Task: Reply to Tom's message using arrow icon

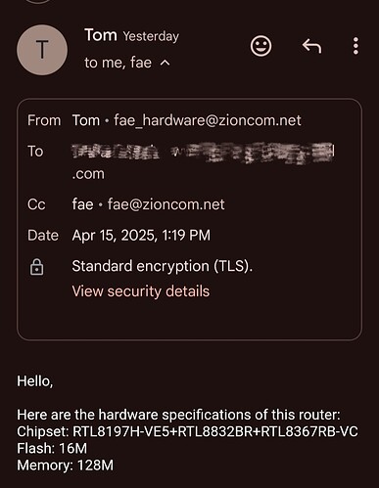Action: point(311,46)
